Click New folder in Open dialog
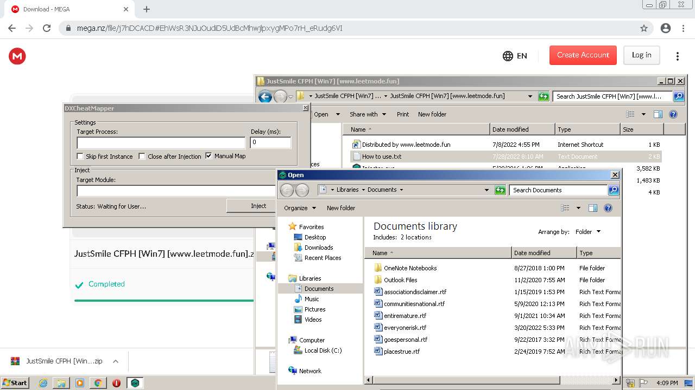This screenshot has height=390, width=695. pos(341,208)
